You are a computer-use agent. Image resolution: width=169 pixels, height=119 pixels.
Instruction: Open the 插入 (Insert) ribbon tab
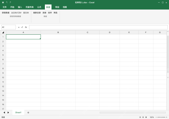click(20, 7)
